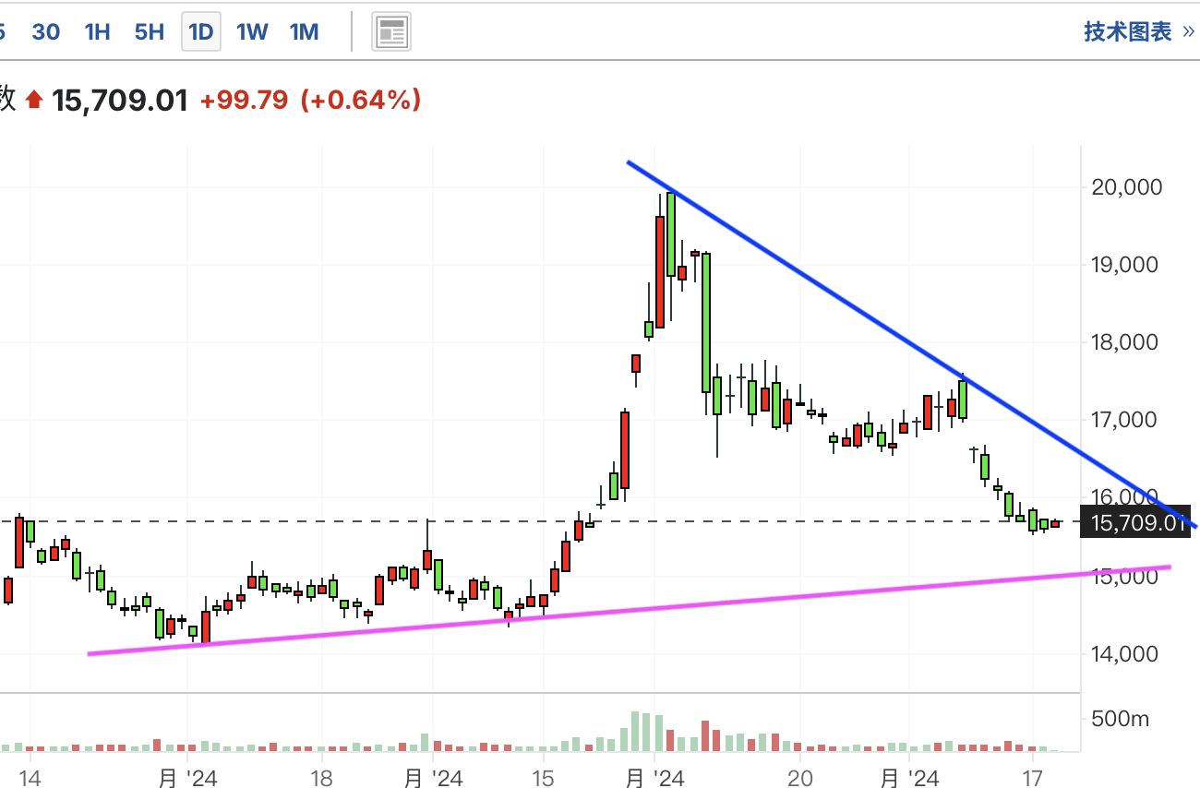Open the 技术图表 link
The width and height of the screenshot is (1200, 788).
tap(1140, 32)
